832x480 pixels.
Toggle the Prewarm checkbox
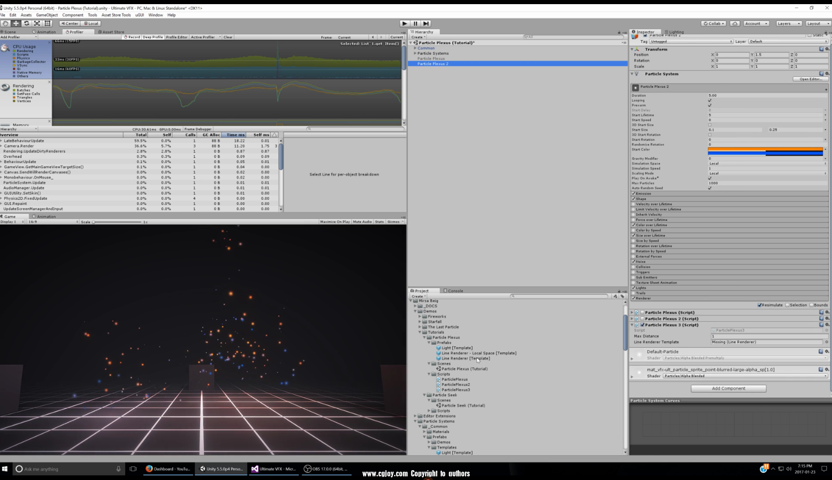710,105
